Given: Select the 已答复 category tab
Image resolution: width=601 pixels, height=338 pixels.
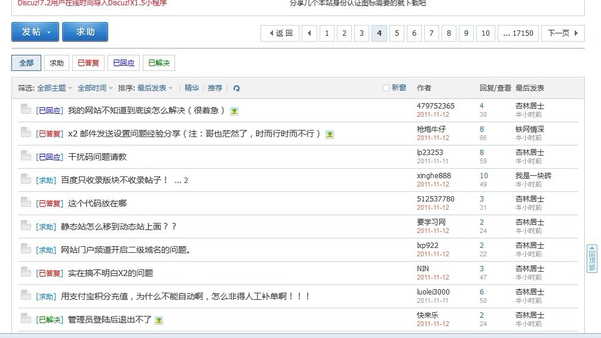Looking at the screenshot, I should pos(88,63).
